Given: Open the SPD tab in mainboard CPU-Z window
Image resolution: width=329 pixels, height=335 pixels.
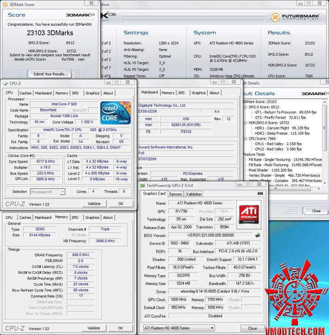Looking at the screenshot, I should click(x=181, y=93).
